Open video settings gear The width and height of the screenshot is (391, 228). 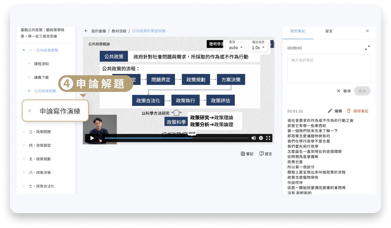pos(261,138)
